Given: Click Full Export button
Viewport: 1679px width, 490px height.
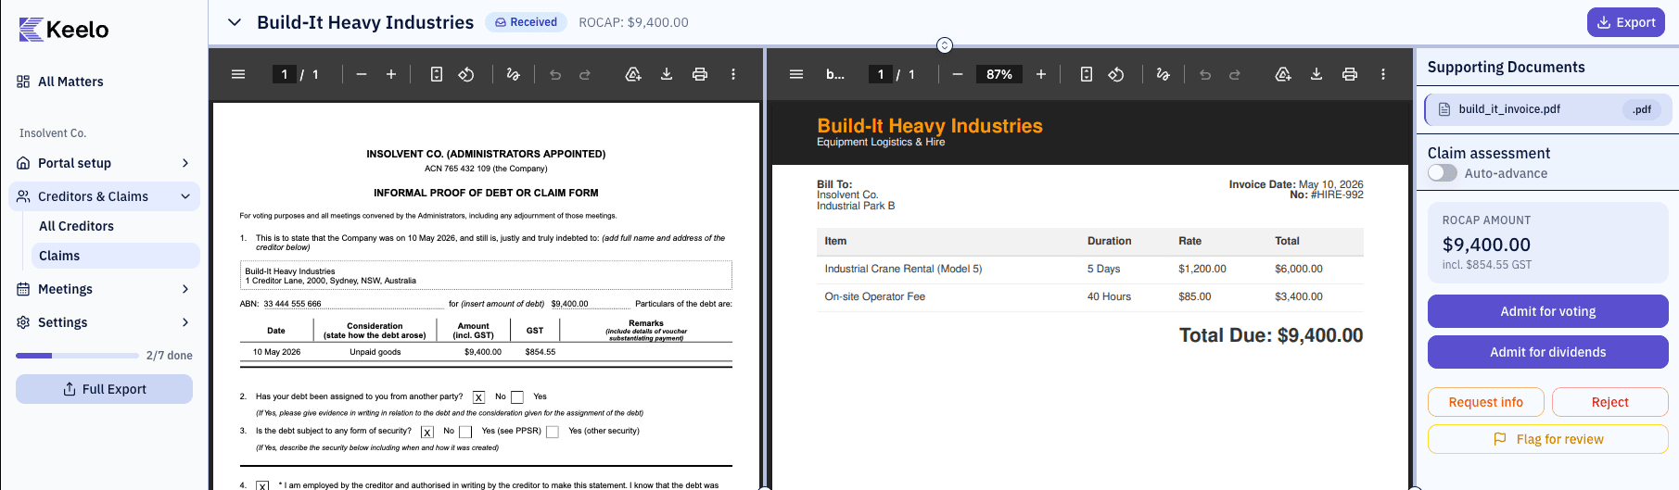Looking at the screenshot, I should [x=104, y=389].
